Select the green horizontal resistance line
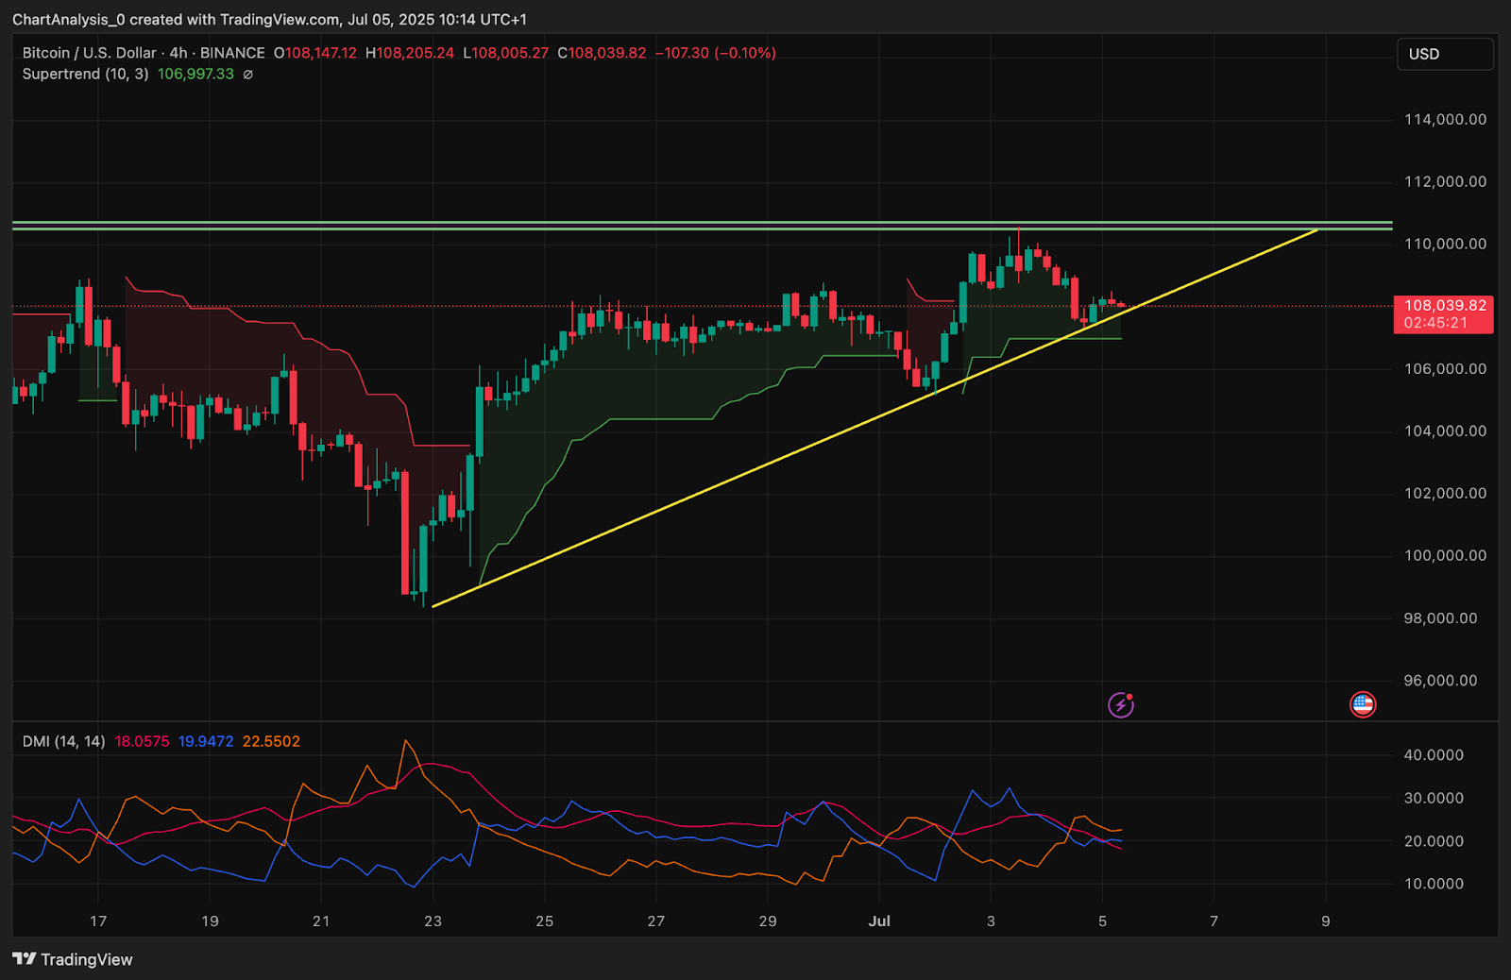1511x980 pixels. pos(661,225)
